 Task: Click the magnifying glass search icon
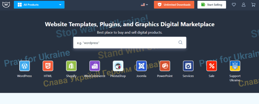tap(180, 42)
